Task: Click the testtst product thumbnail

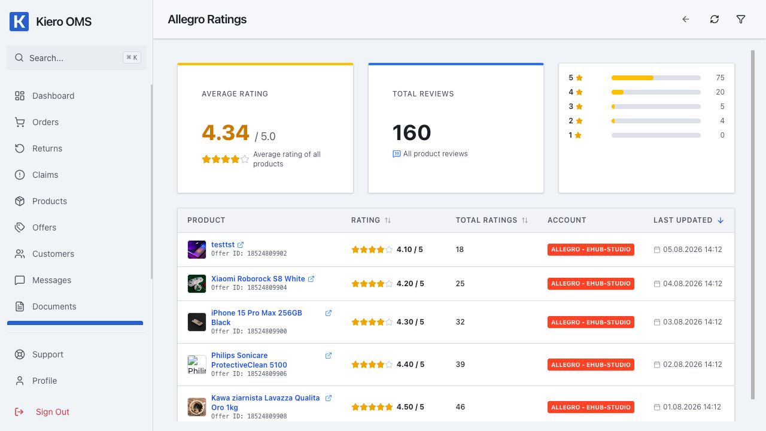Action: coord(197,250)
